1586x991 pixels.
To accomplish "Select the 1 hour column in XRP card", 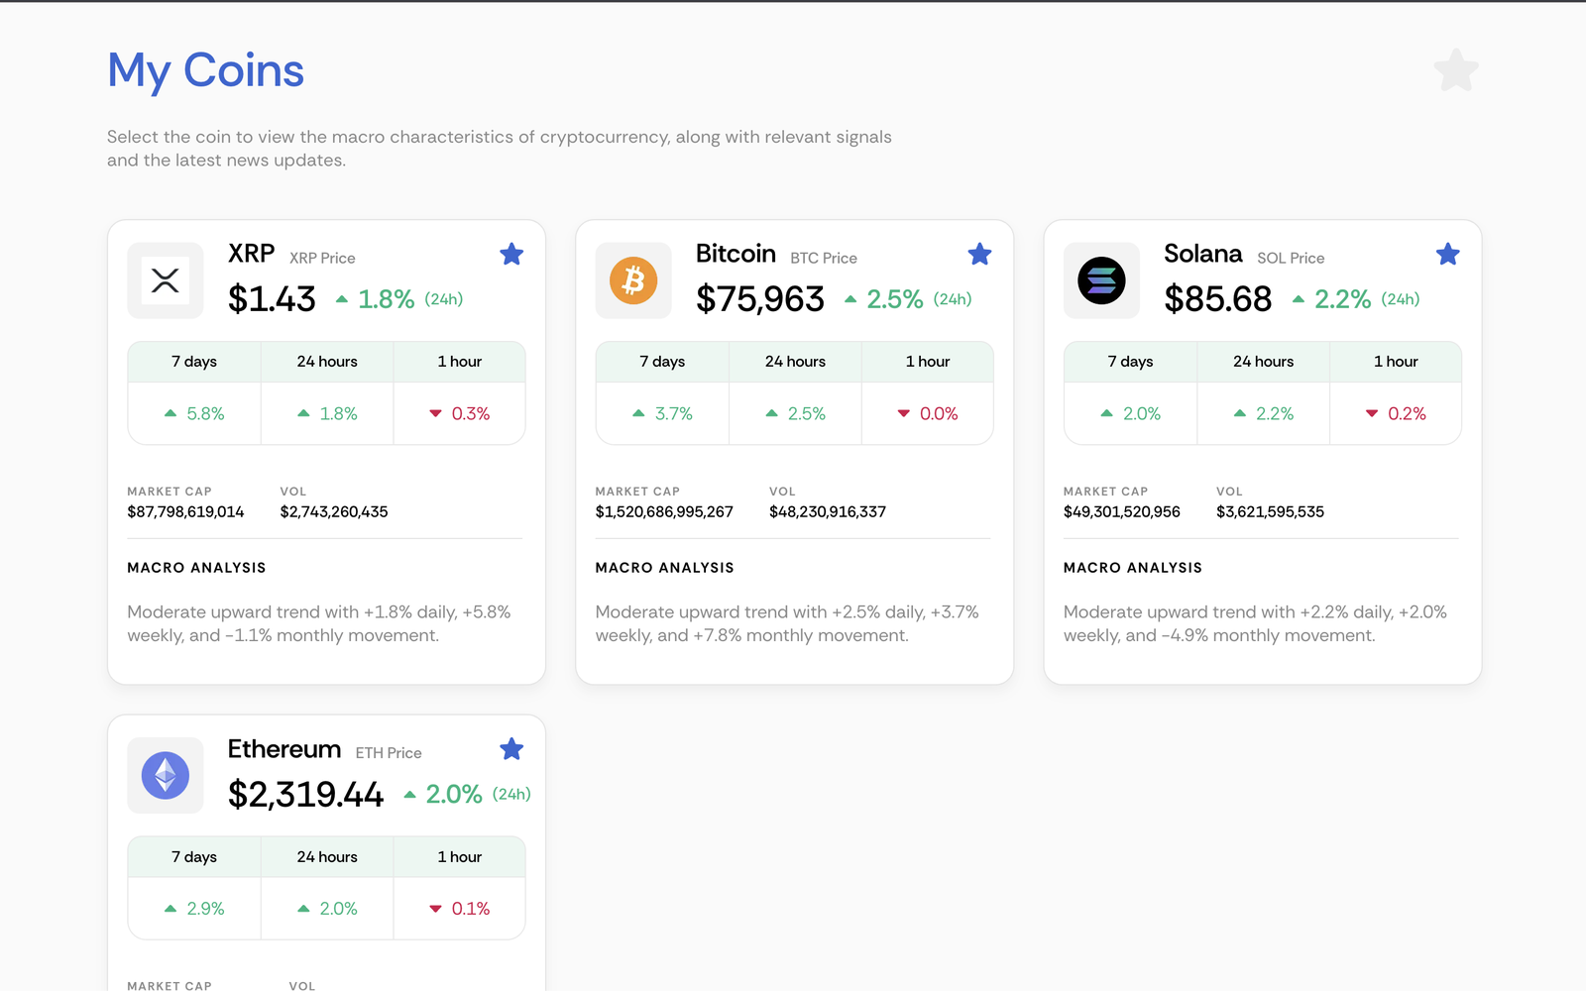I will pos(460,362).
